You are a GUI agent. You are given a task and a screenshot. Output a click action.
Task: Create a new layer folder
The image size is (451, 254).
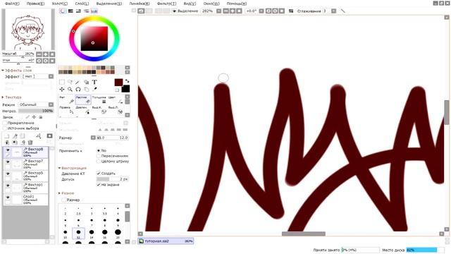point(23,136)
